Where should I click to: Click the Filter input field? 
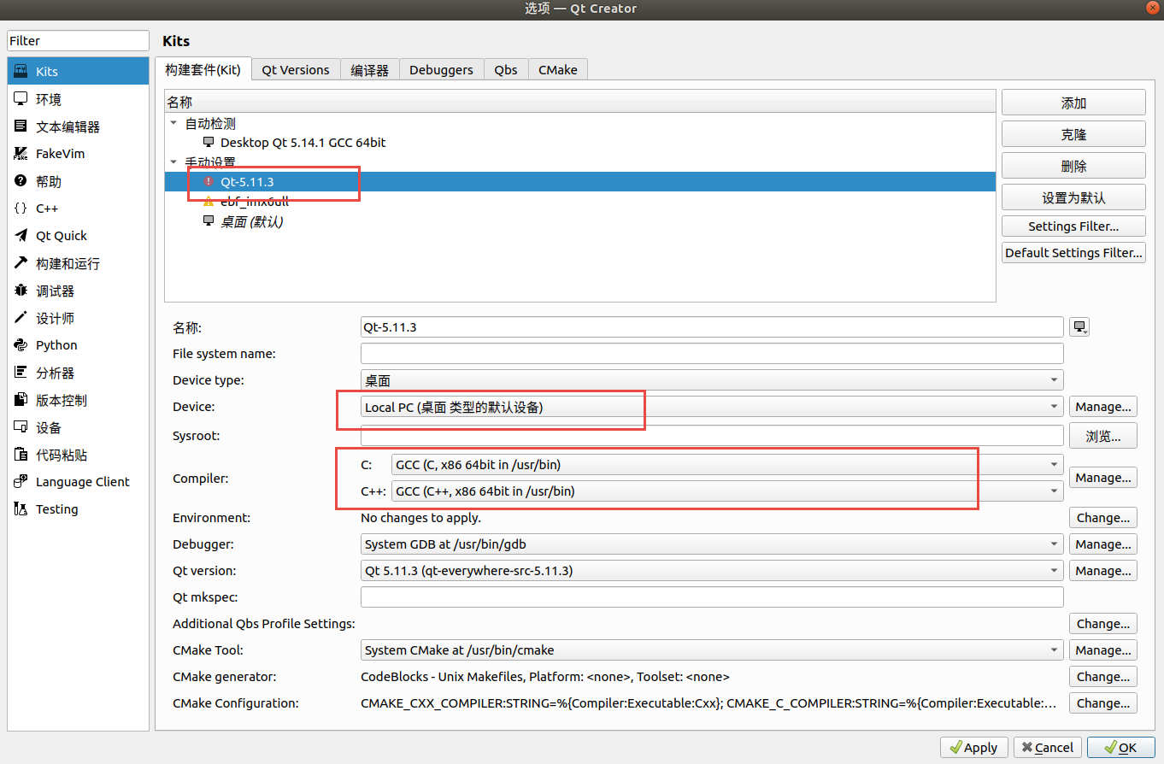pyautogui.click(x=79, y=41)
